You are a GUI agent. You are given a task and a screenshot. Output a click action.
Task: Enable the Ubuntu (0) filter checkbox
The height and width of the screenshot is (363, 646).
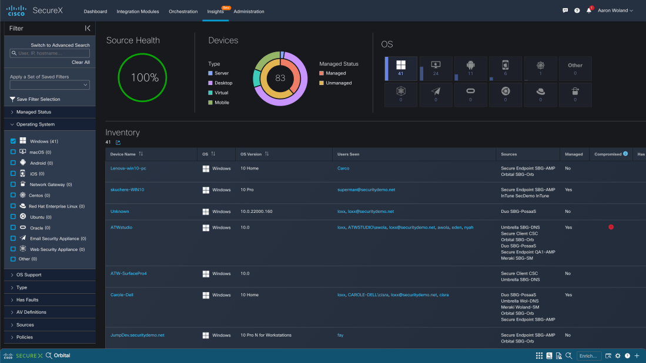pyautogui.click(x=13, y=216)
